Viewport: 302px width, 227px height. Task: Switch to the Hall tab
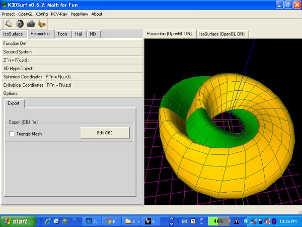coord(79,34)
